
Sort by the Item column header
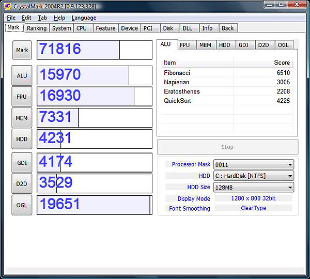point(197,63)
